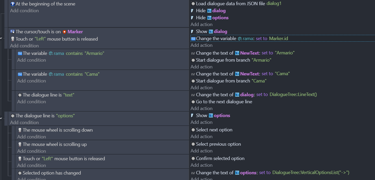Viewport: 375px width, 180px height.
Task: Click the dialogue icon beside 'The dialogue line is "text"'
Action: coord(20,95)
